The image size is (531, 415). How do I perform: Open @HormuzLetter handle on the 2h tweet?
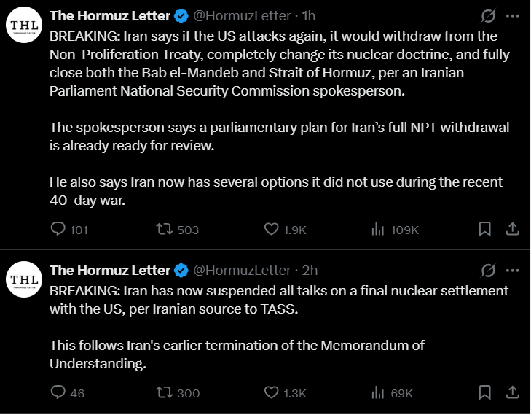tap(242, 271)
